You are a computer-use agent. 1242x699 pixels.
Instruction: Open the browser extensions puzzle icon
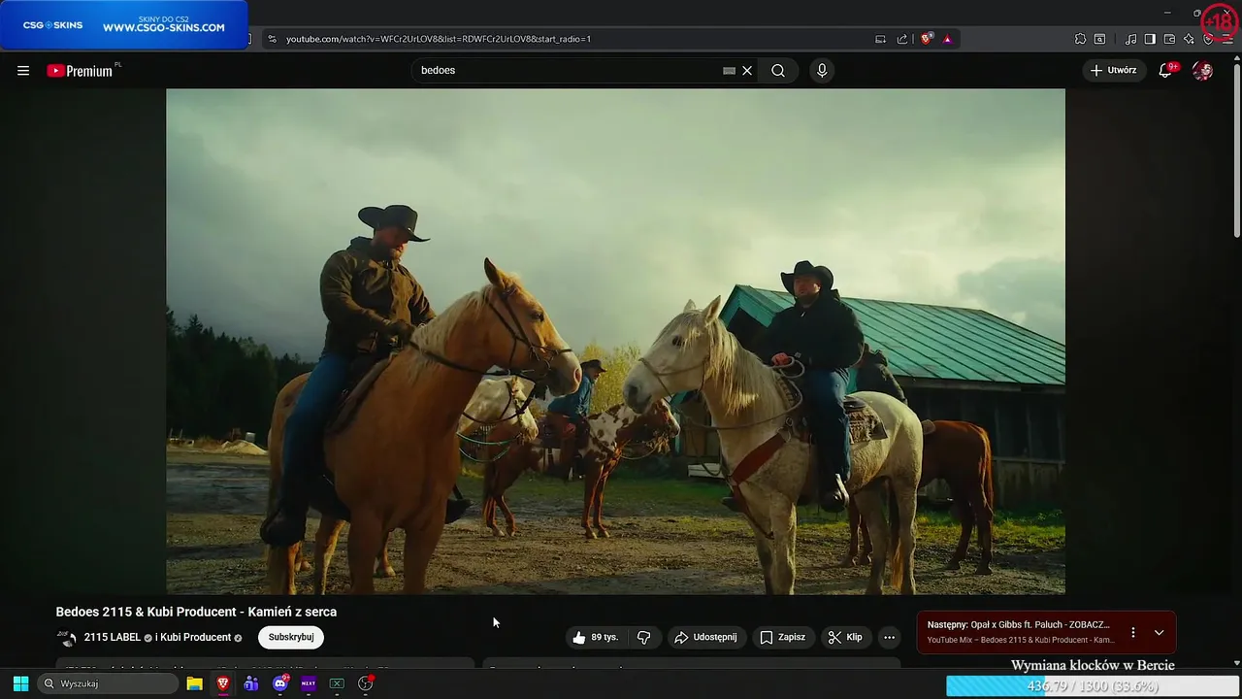[1080, 39]
